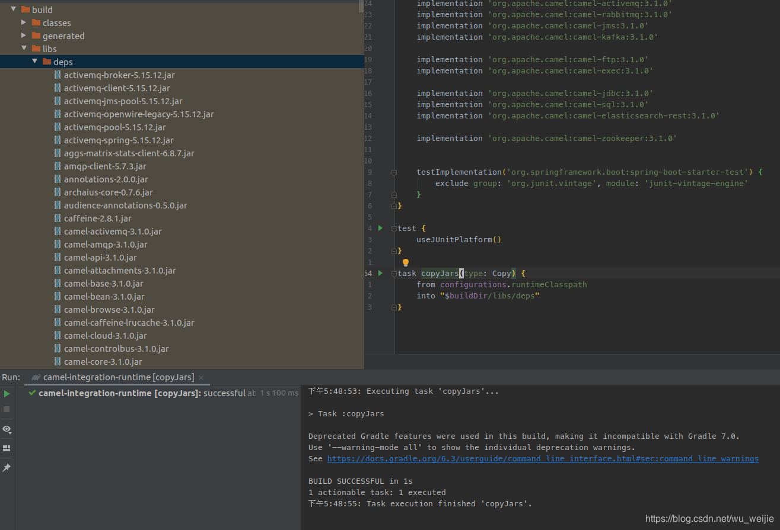Select camel-controlbus-3.1.0.jar file
This screenshot has height=530, width=780.
pyautogui.click(x=116, y=349)
